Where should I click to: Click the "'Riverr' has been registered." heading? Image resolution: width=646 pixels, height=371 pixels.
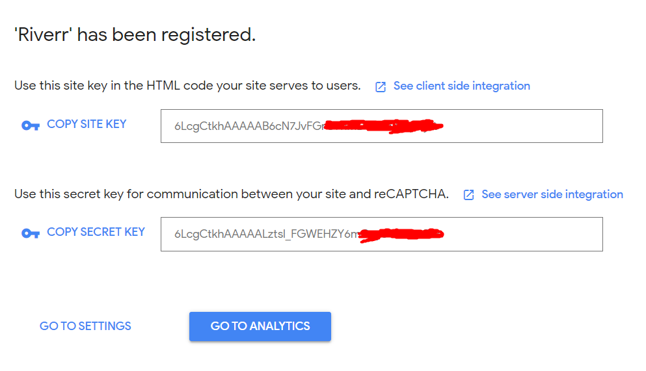point(135,34)
